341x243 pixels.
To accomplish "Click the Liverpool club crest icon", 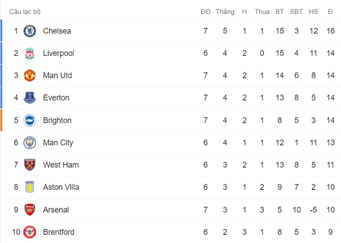I will (29, 53).
